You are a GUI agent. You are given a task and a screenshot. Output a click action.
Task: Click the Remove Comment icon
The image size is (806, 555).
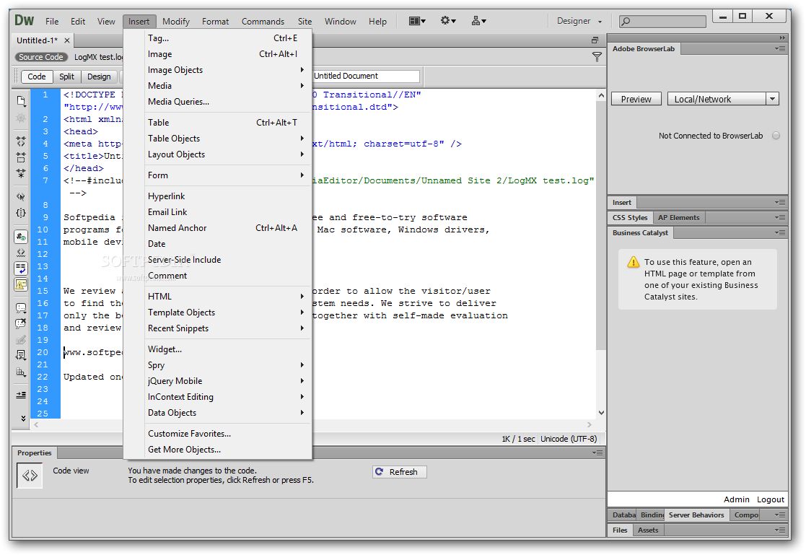pyautogui.click(x=20, y=323)
